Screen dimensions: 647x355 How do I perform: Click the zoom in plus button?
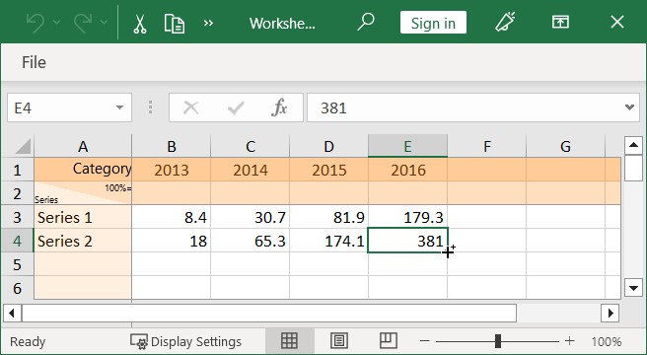(569, 341)
